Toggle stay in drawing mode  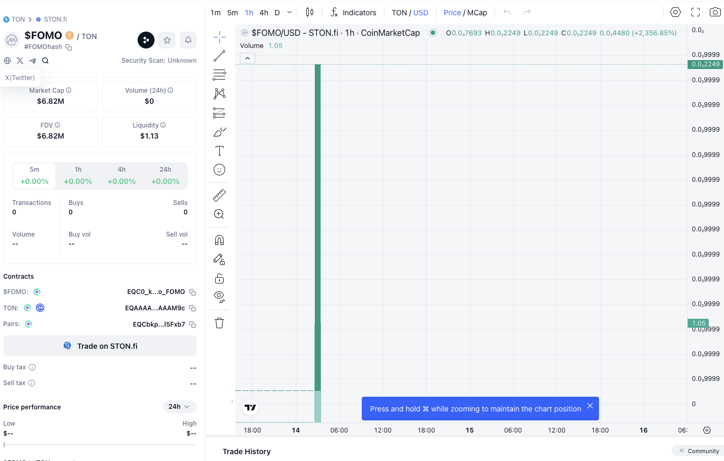(x=219, y=259)
